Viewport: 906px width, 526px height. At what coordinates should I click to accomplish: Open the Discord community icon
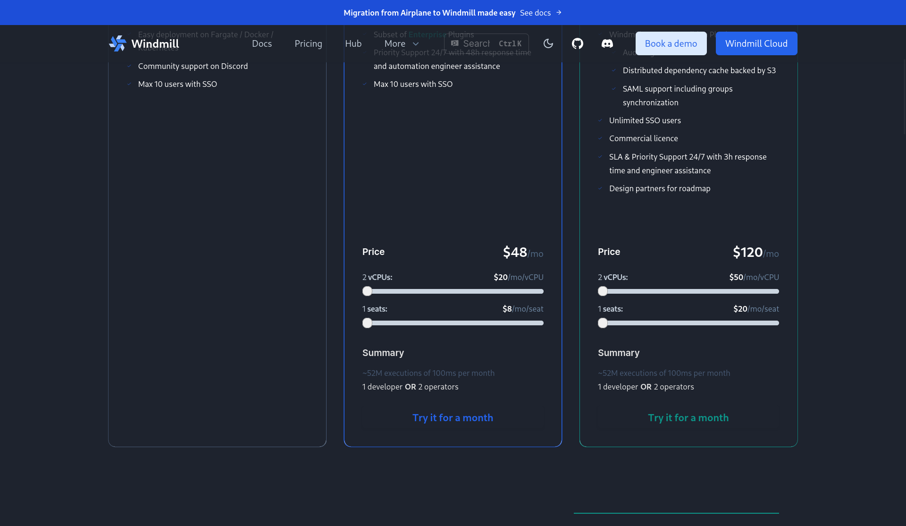tap(607, 43)
